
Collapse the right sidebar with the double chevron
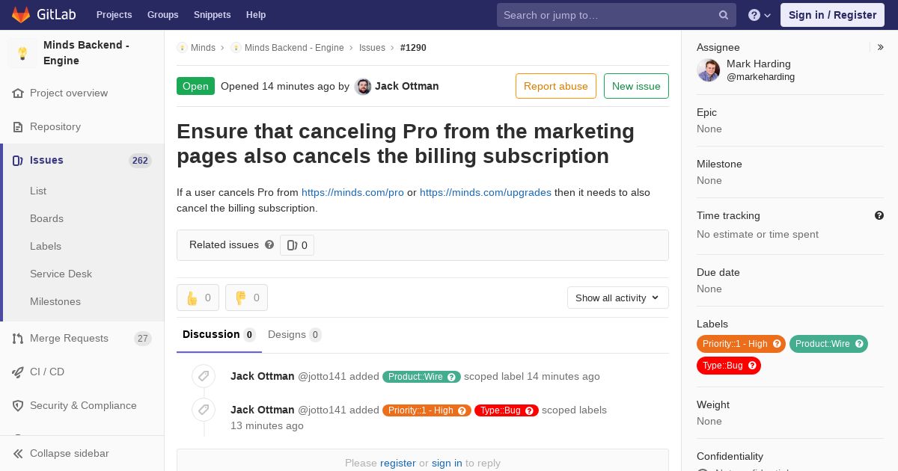pos(881,47)
